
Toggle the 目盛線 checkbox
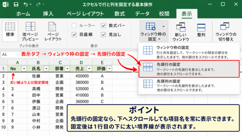tap(74, 34)
